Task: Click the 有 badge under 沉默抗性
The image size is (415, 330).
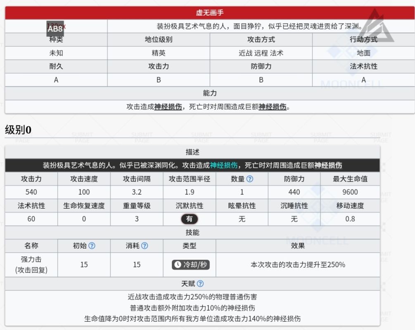Action: pyautogui.click(x=189, y=219)
